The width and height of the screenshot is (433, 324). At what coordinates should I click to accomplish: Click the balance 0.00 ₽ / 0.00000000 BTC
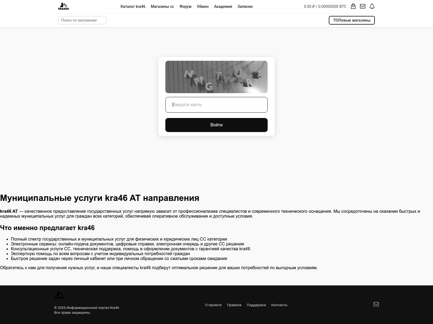[x=325, y=6]
